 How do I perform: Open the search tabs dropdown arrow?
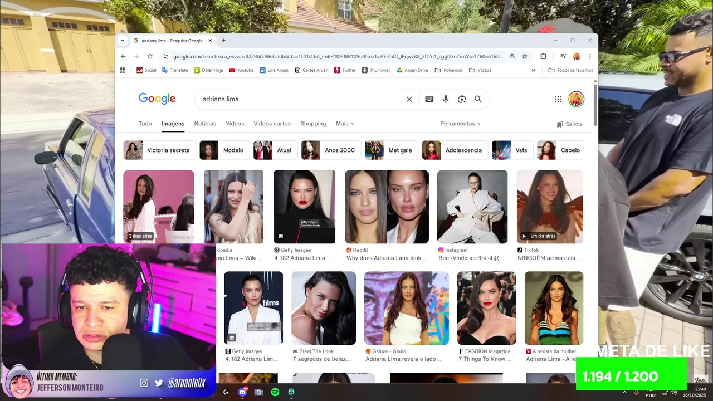(x=123, y=41)
